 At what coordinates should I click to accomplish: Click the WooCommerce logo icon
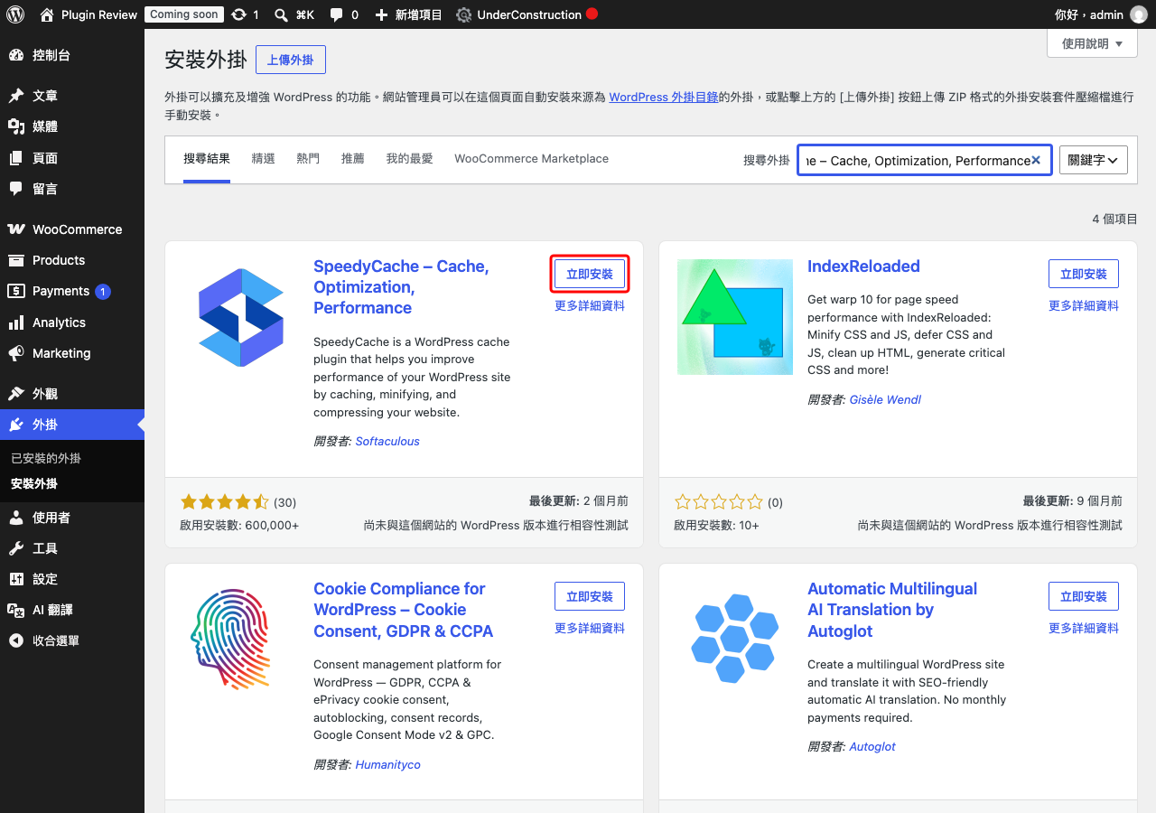pyautogui.click(x=16, y=229)
